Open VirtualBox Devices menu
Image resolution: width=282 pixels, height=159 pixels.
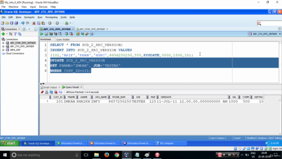click(x=43, y=7)
